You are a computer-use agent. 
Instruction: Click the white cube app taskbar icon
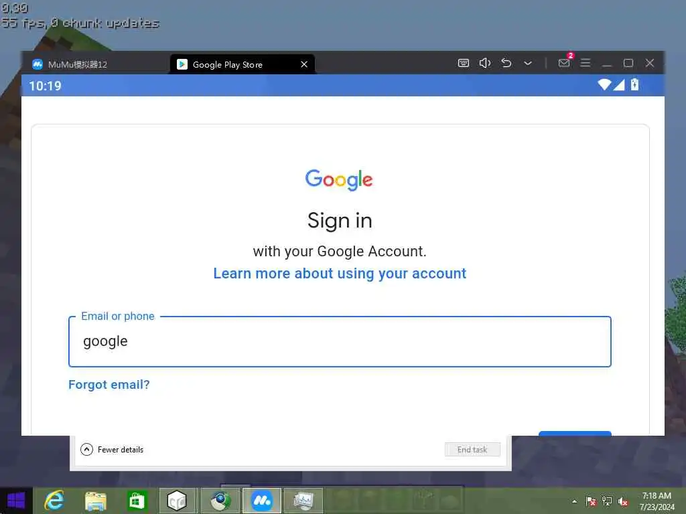tap(177, 501)
